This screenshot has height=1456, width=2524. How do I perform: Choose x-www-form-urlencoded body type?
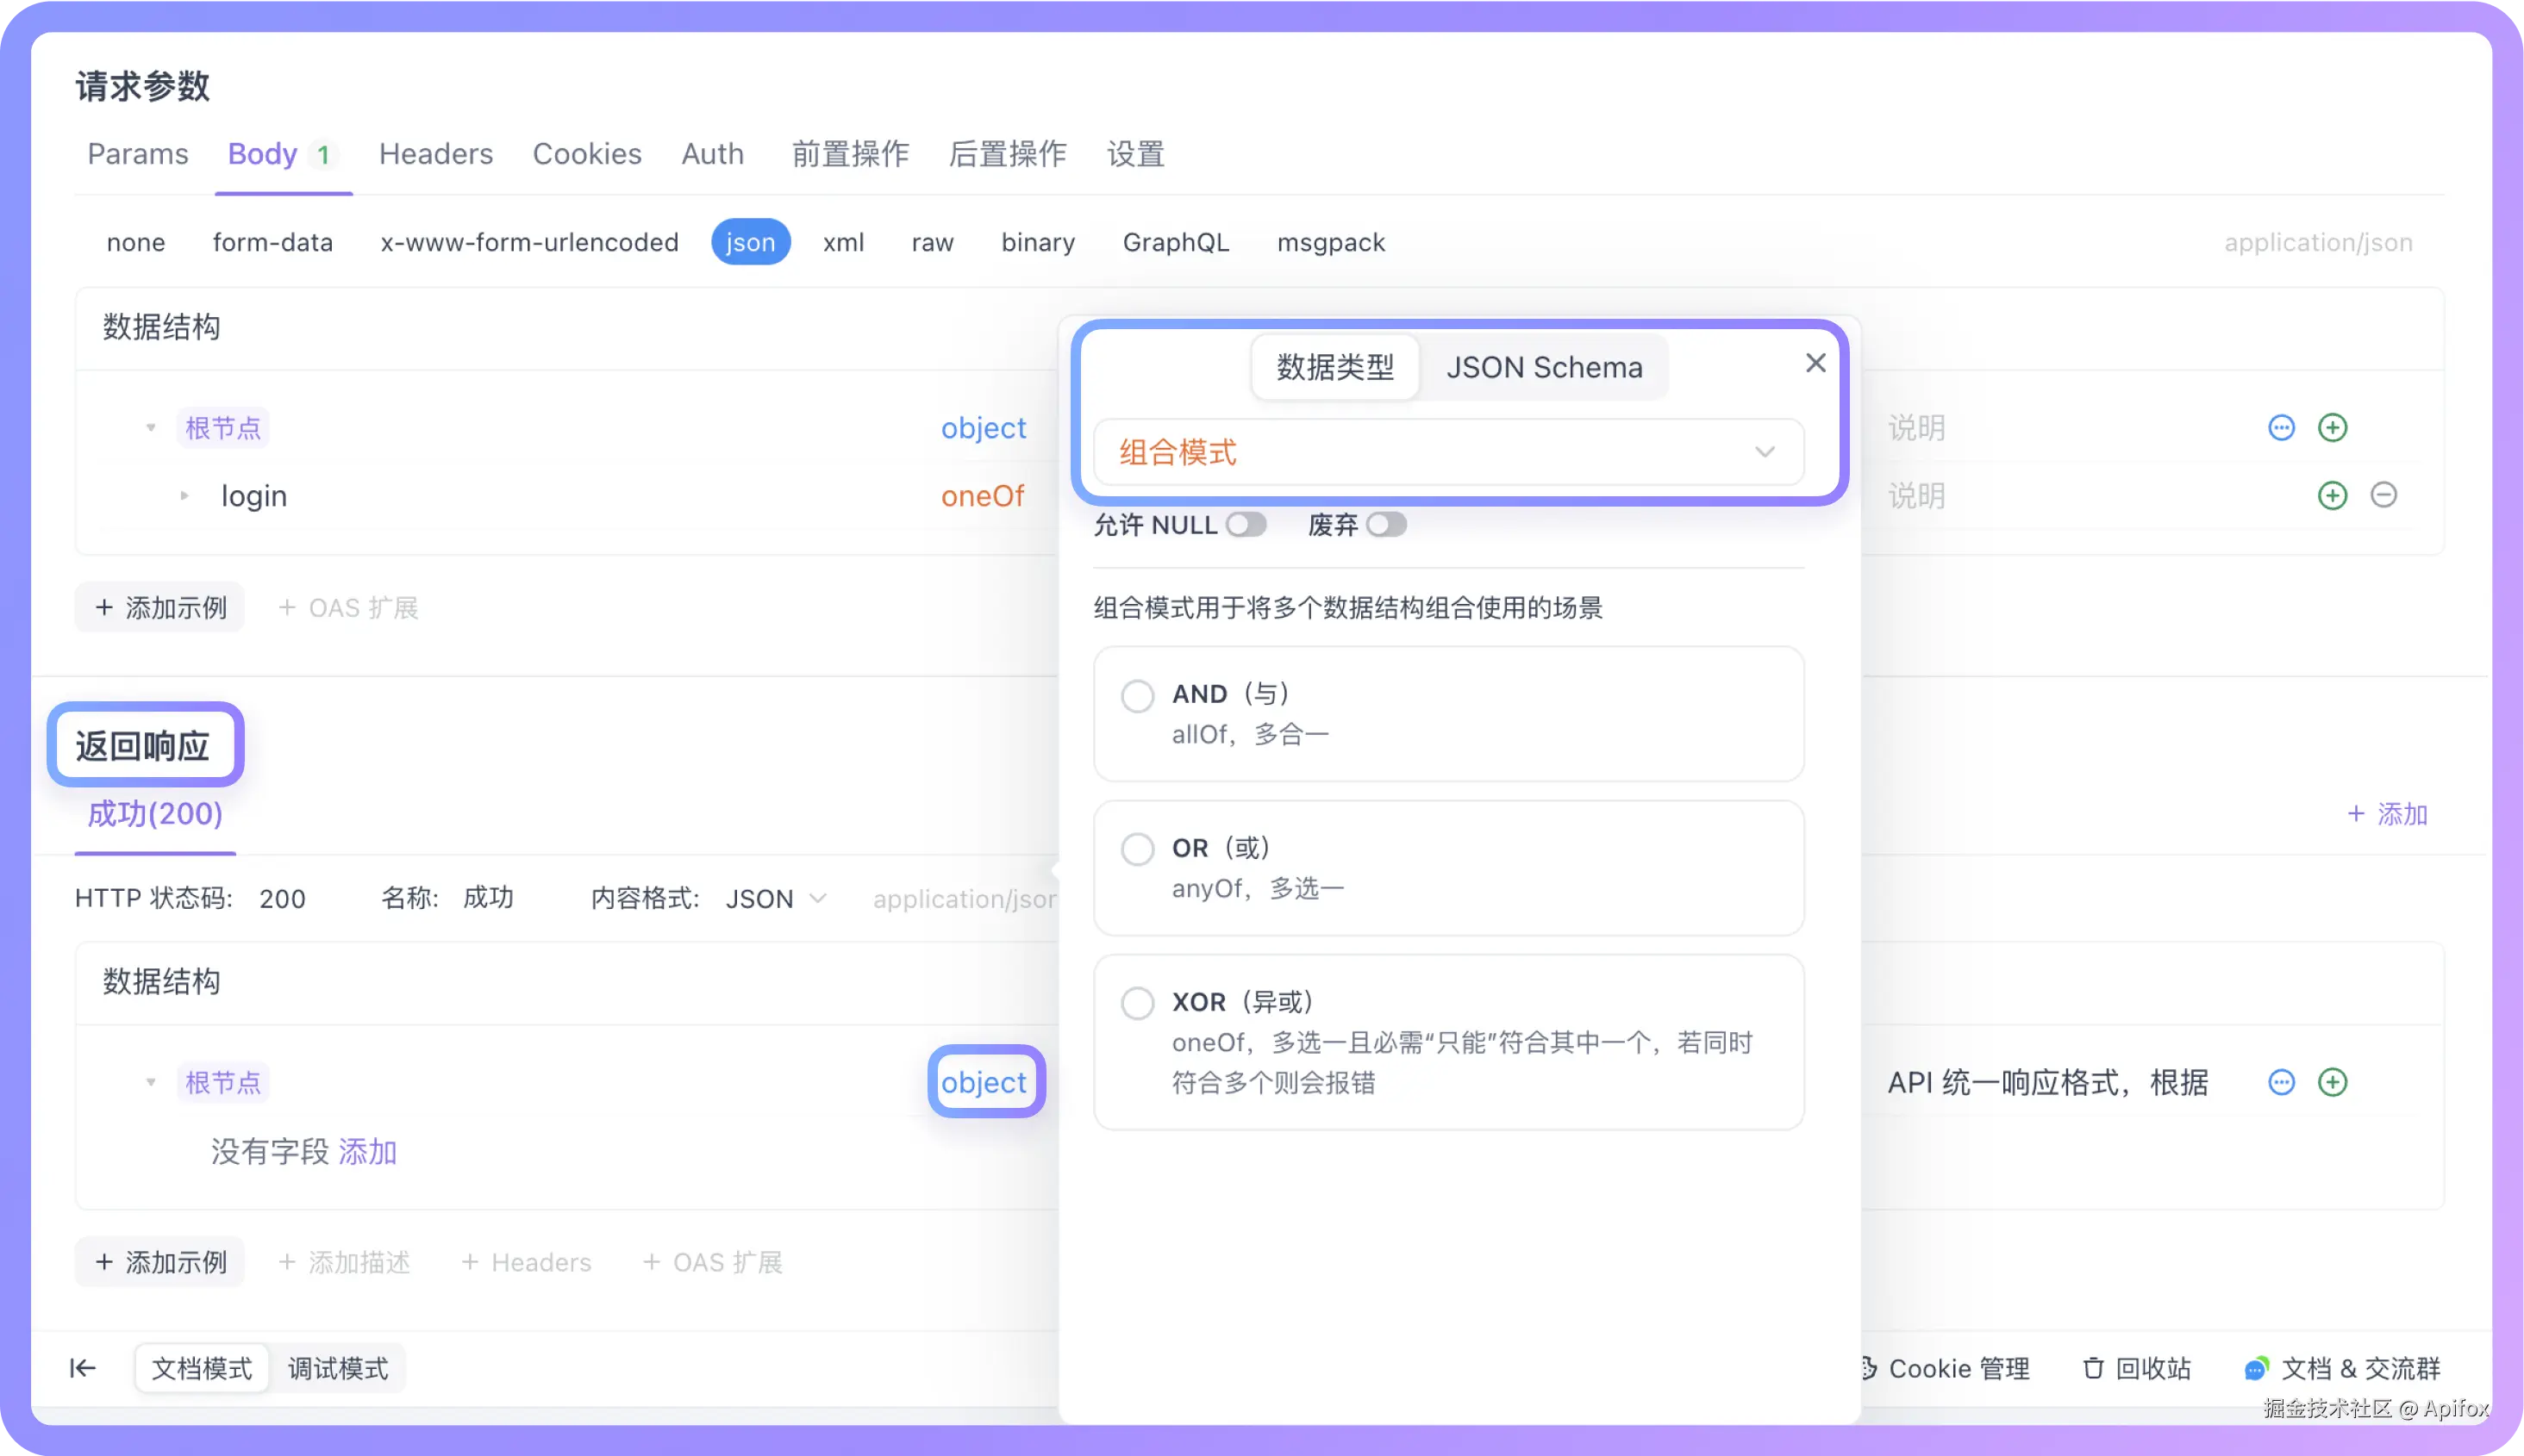click(x=529, y=242)
